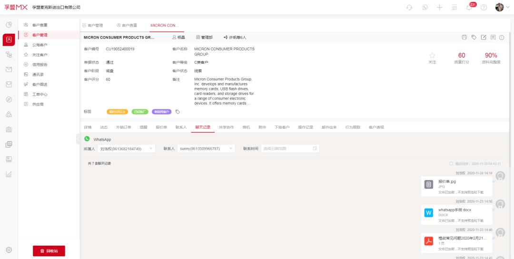Screen dimensions: 514x259
Task: Open the hierarchy tree sidebar icon
Action: 9,55
